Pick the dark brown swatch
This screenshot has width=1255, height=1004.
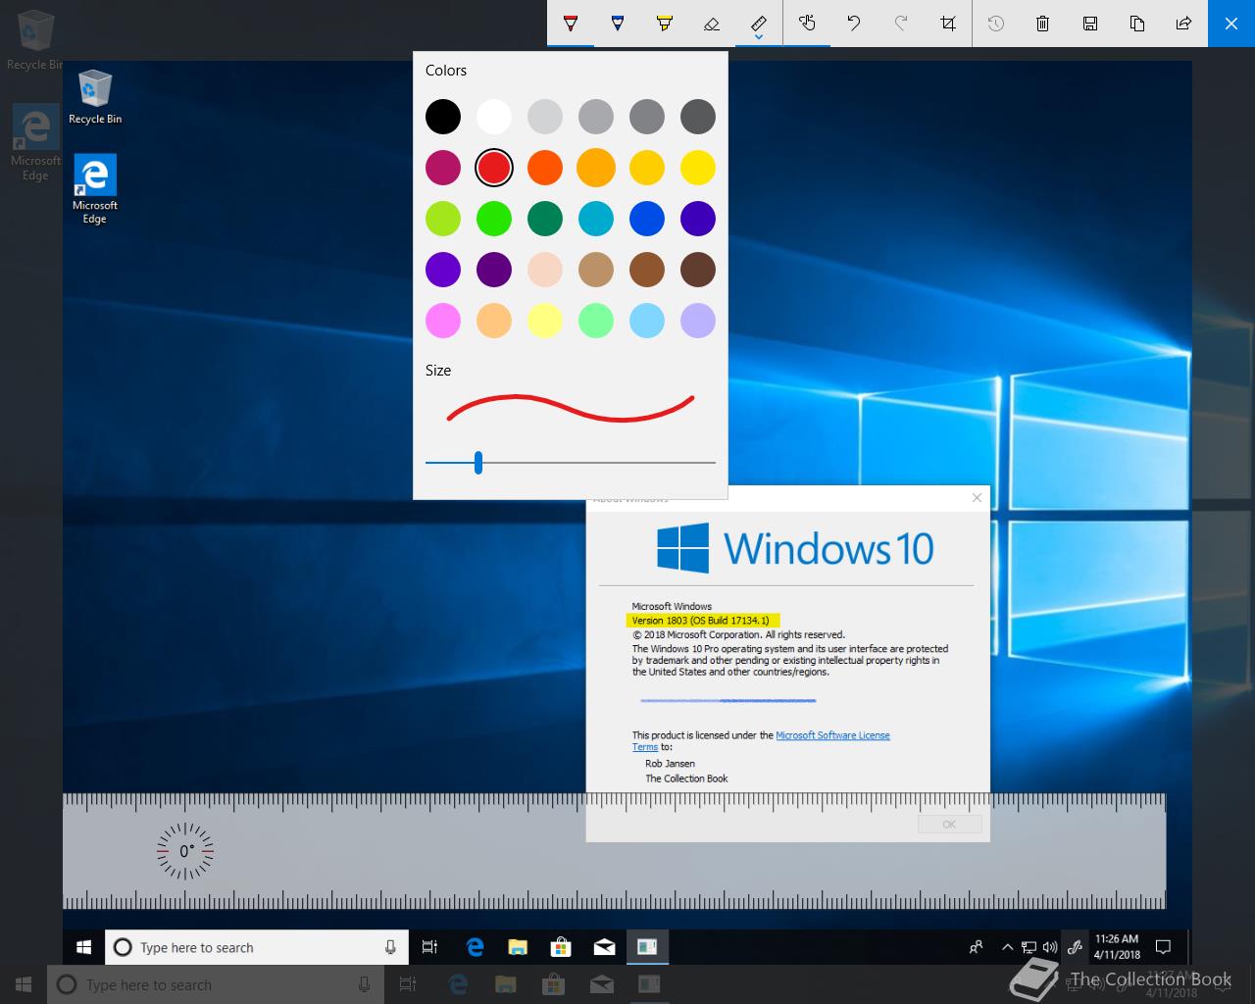[x=698, y=270]
